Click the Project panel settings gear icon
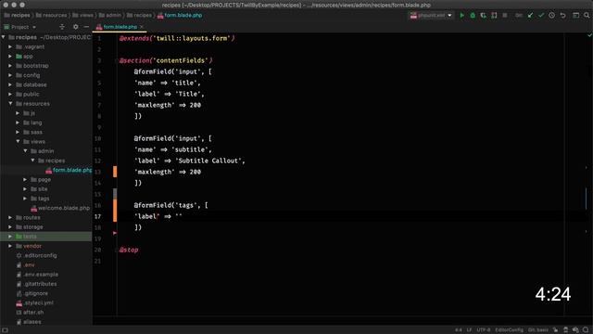This screenshot has height=334, width=593. (x=76, y=27)
